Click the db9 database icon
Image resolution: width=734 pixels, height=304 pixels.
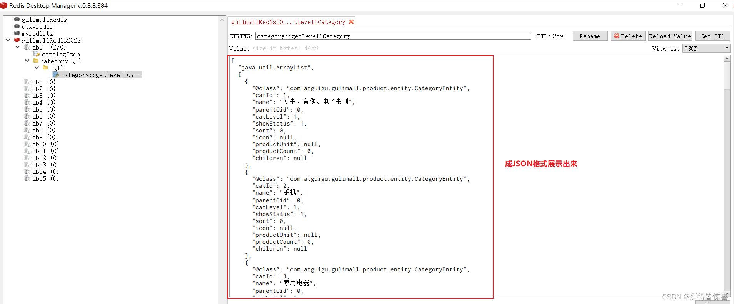(x=27, y=137)
